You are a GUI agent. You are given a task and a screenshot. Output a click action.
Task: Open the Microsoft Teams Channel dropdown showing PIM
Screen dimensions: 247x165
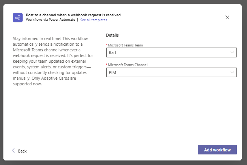[171, 72]
